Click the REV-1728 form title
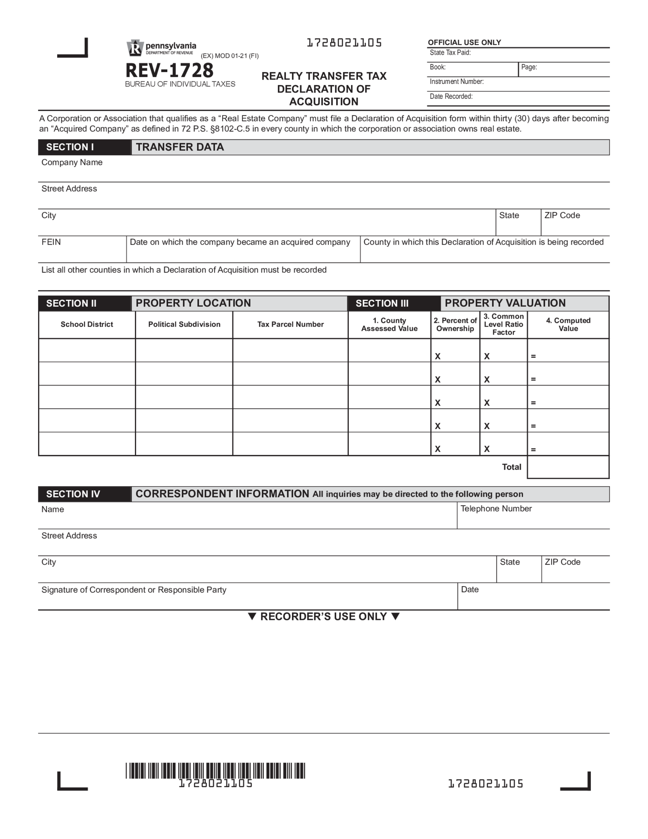Image resolution: width=648 pixels, height=839 pixels. pos(169,70)
